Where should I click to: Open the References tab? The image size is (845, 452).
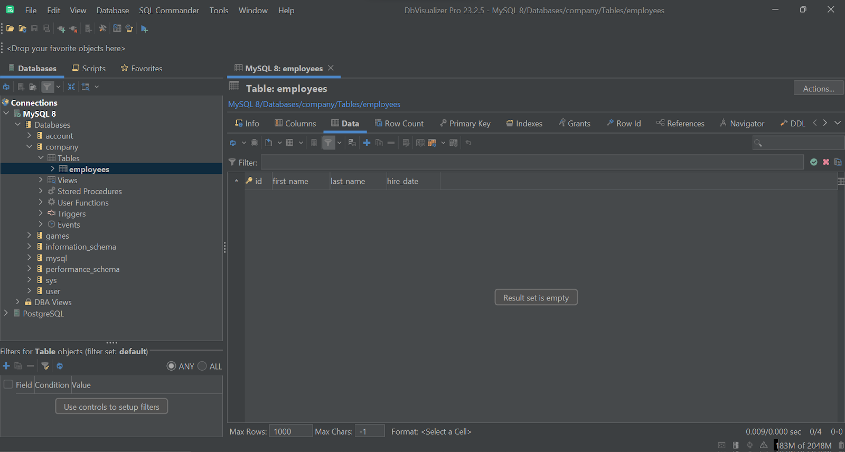coord(680,124)
